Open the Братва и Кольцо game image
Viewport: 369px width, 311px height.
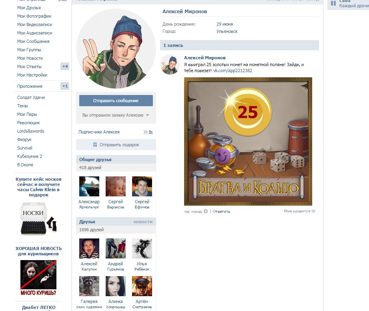click(x=248, y=141)
